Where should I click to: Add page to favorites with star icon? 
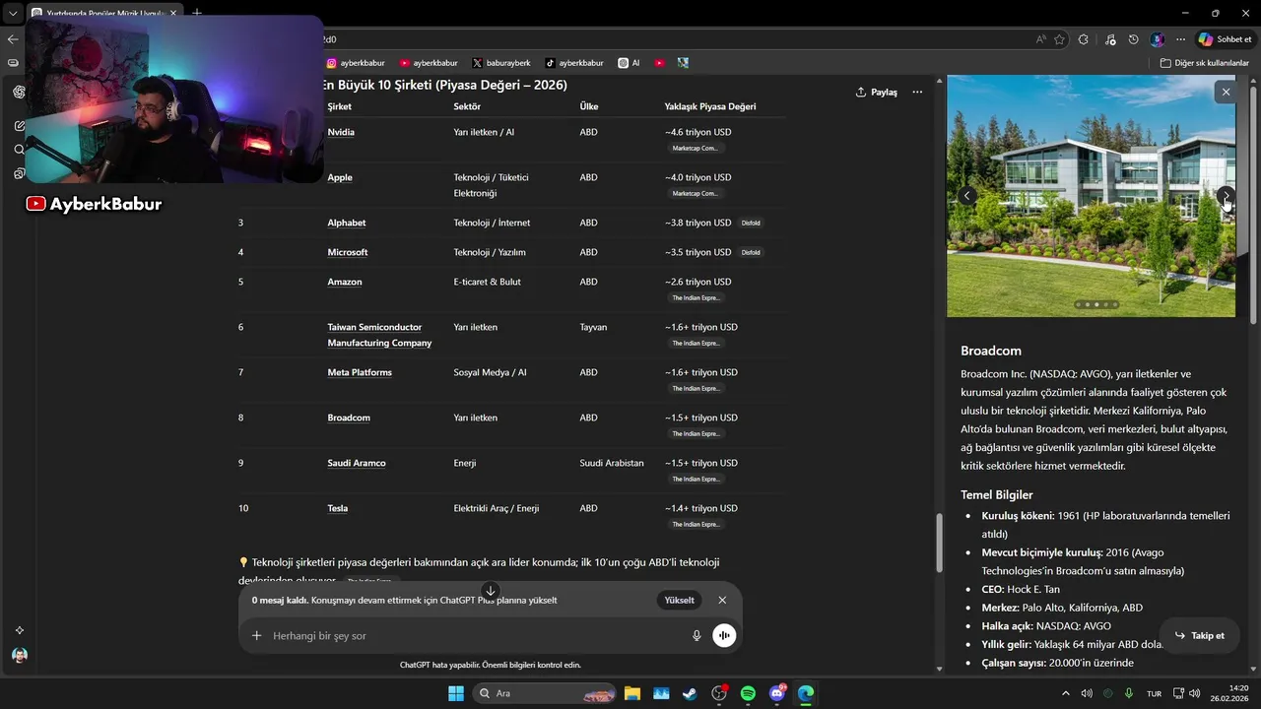[x=1060, y=39]
